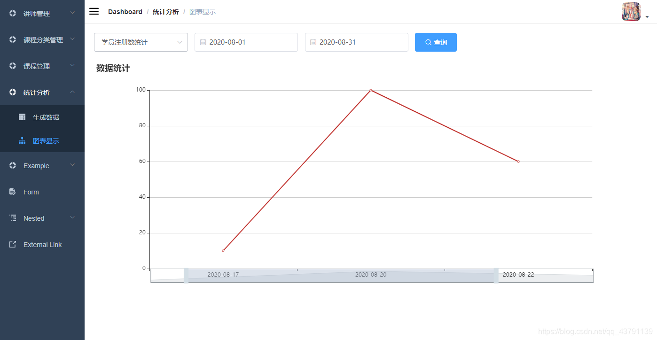
Task: Collapse the 统计分析 chevron
Action: (72, 92)
